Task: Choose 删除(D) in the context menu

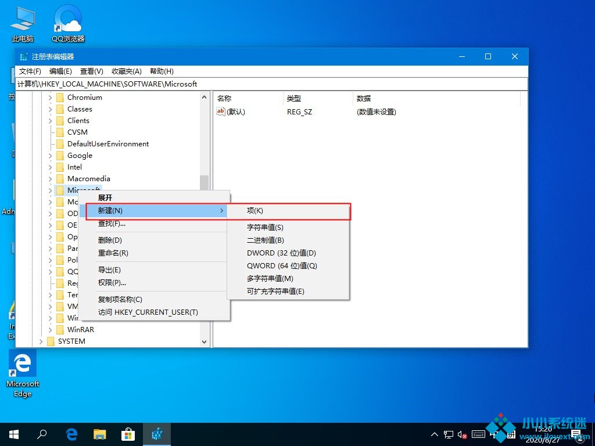Action: pyautogui.click(x=154, y=240)
